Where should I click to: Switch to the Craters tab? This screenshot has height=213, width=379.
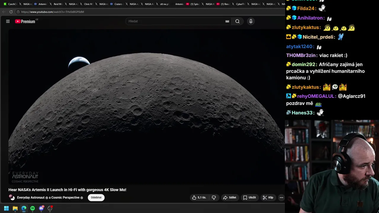(x=116, y=4)
